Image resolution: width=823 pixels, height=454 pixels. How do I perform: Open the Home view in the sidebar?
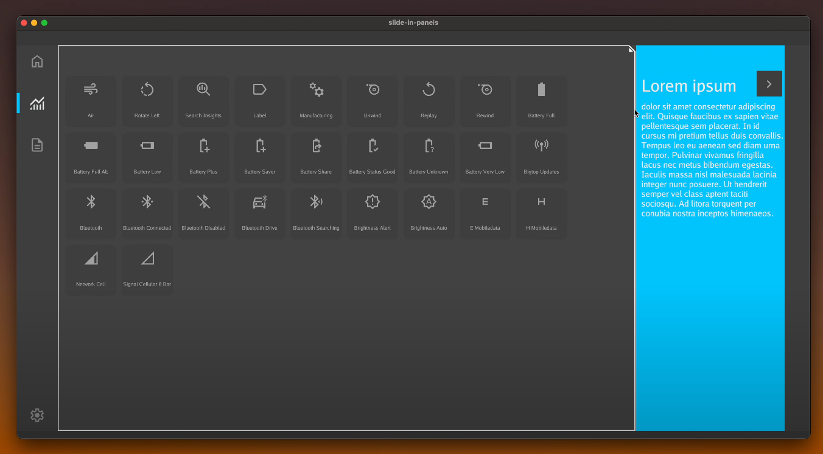coord(37,61)
